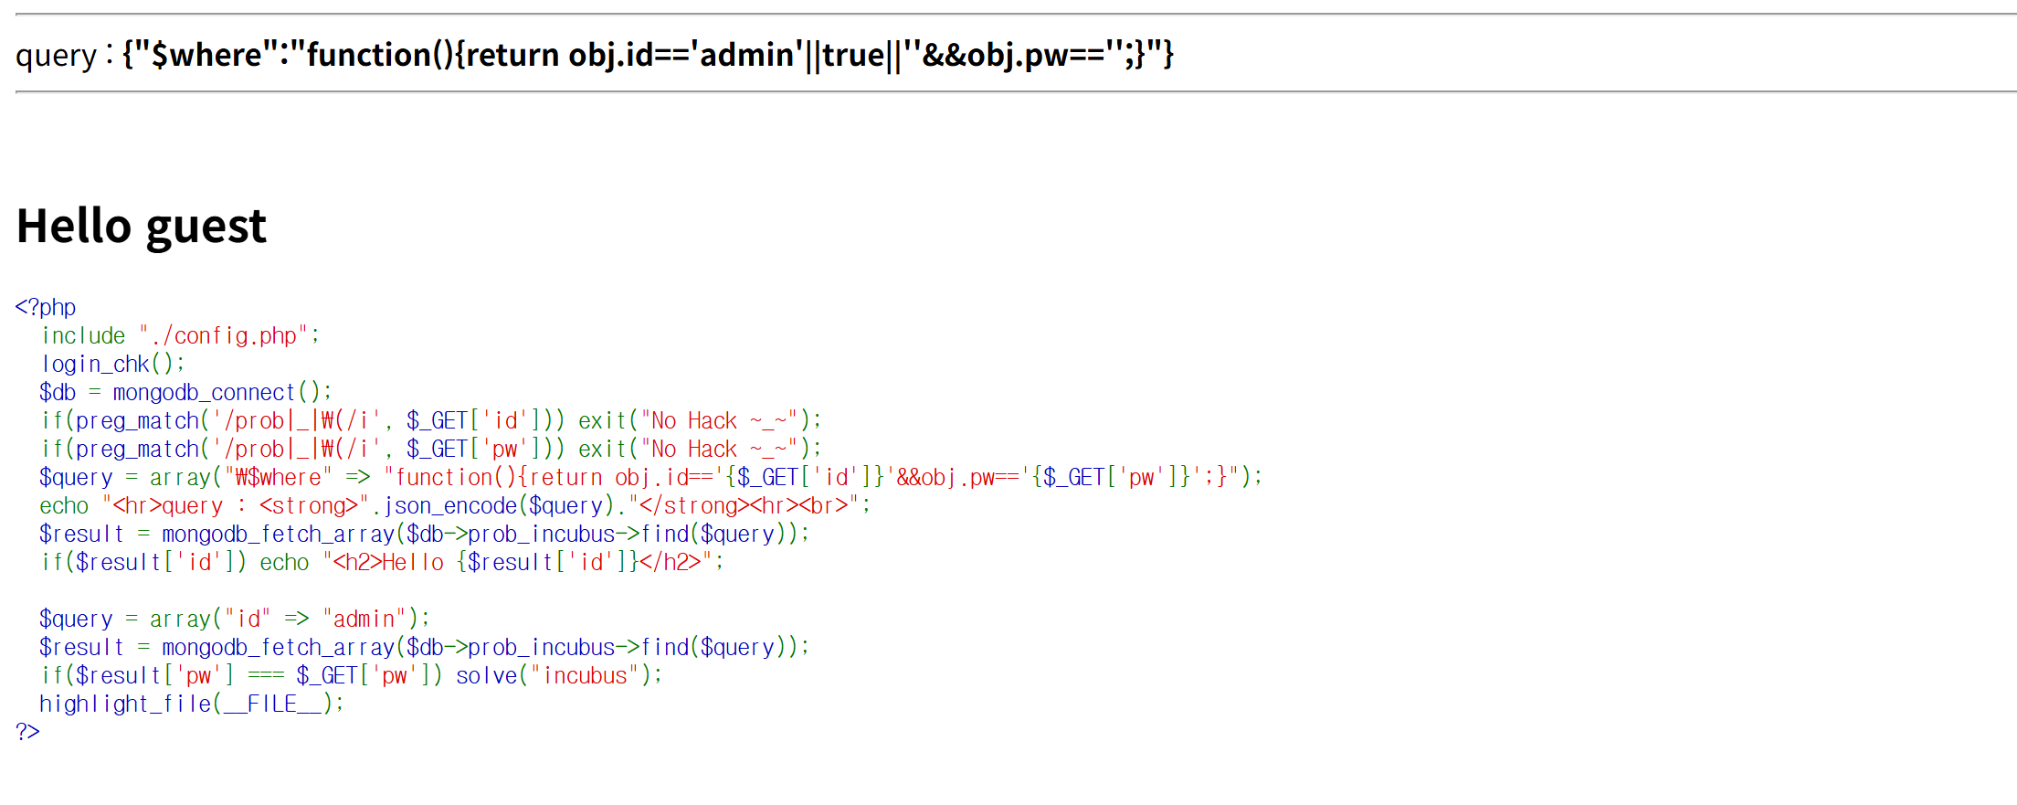Image resolution: width=2017 pixels, height=805 pixels.
Task: Click the "Hello guest" heading
Action: pyautogui.click(x=142, y=227)
